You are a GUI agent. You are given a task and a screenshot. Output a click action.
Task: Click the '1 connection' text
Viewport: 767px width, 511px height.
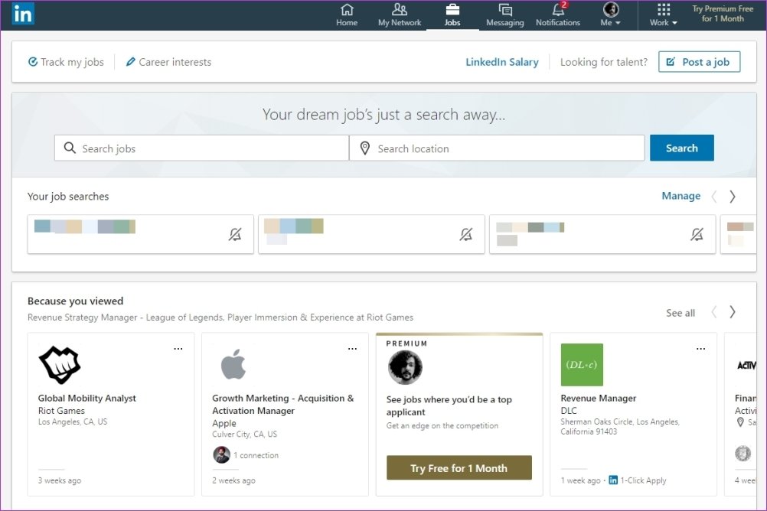[x=256, y=455]
